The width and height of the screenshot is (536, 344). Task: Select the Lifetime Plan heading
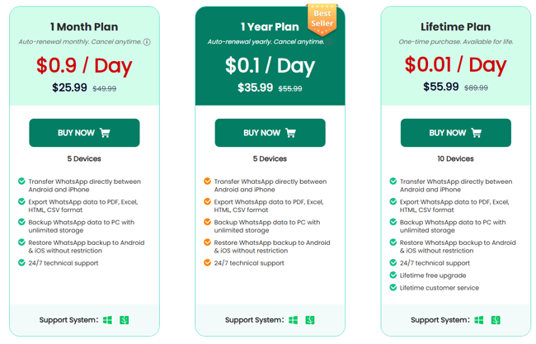455,26
